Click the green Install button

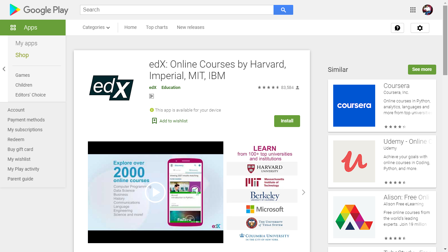pyautogui.click(x=287, y=121)
